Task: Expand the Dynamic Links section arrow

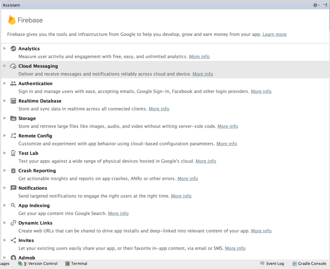Action: pos(4,223)
